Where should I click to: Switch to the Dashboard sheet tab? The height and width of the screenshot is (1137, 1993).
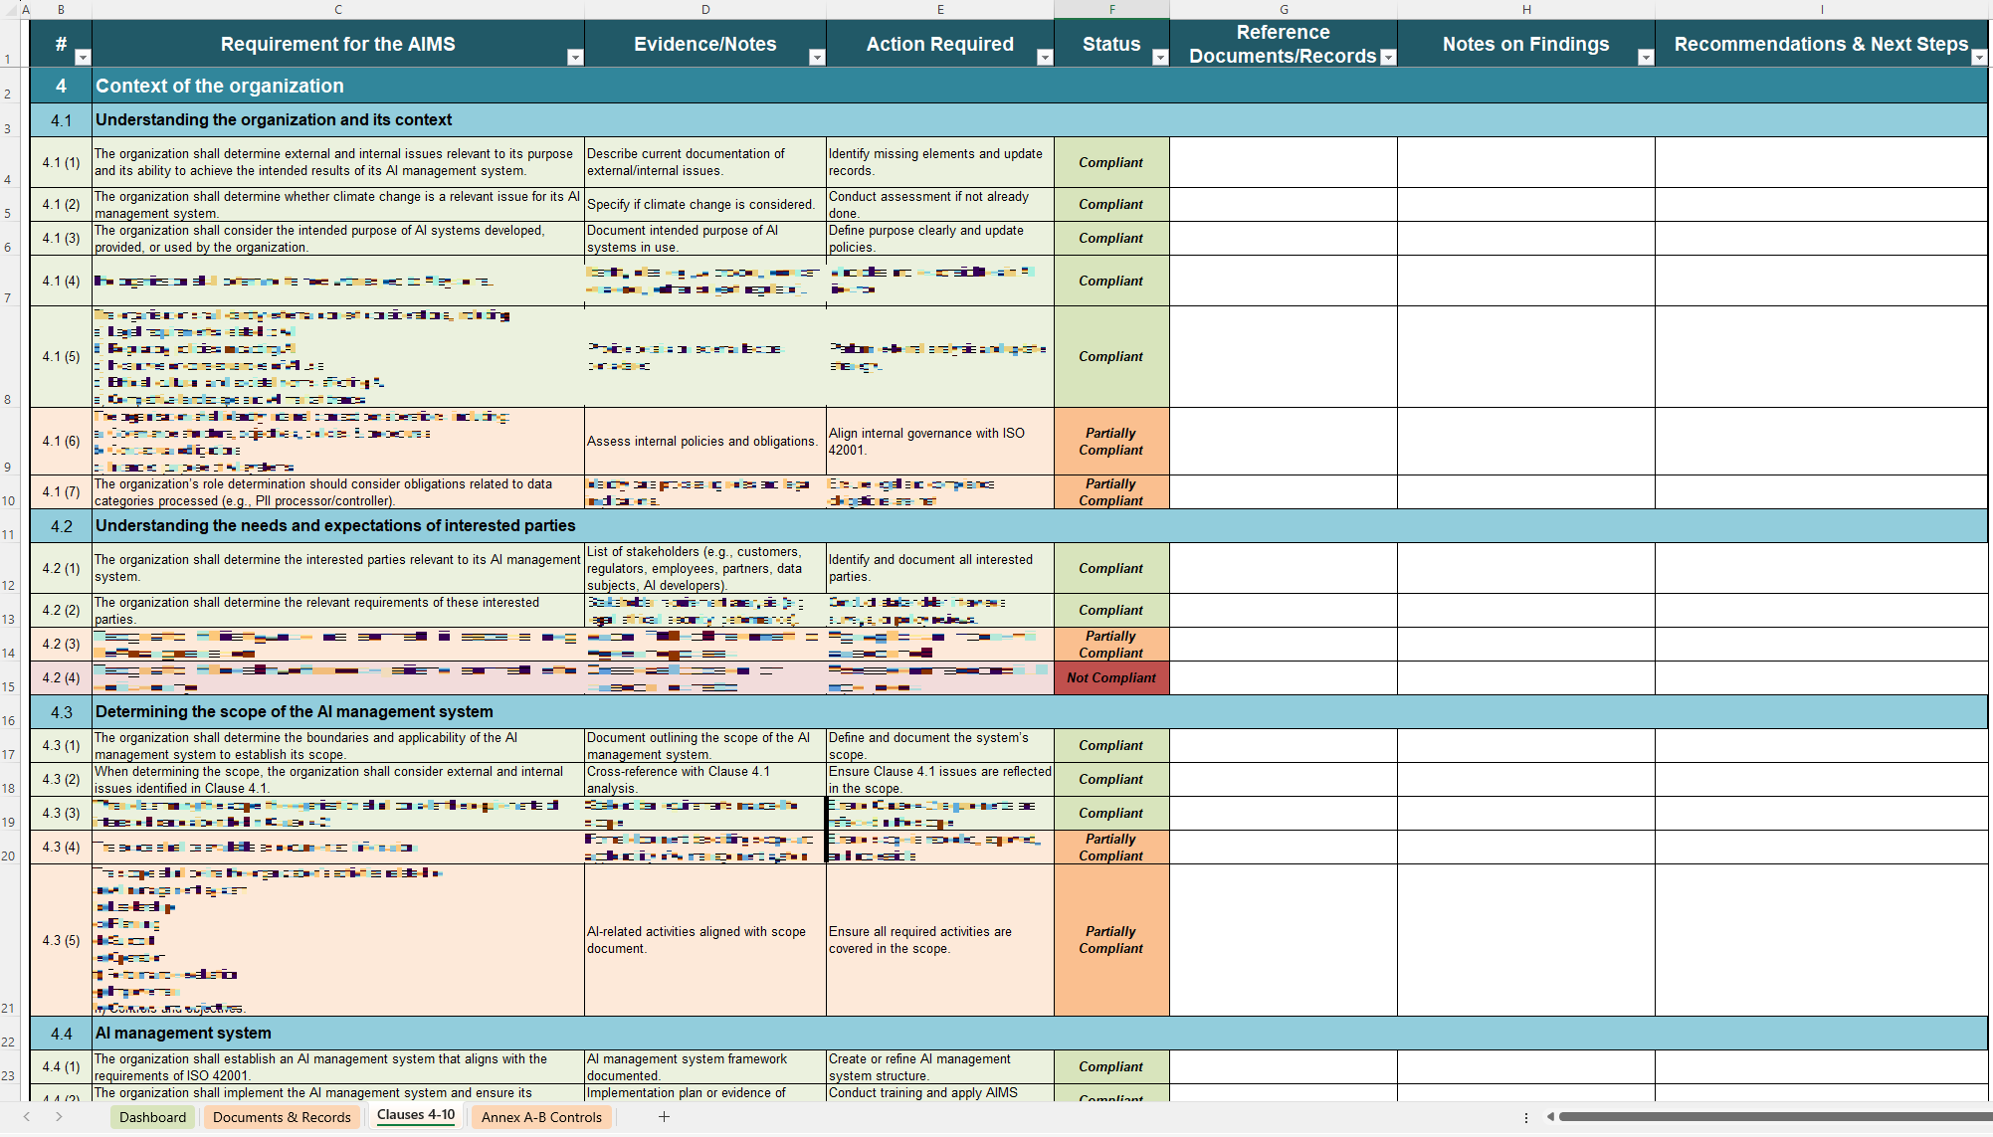click(x=152, y=1117)
